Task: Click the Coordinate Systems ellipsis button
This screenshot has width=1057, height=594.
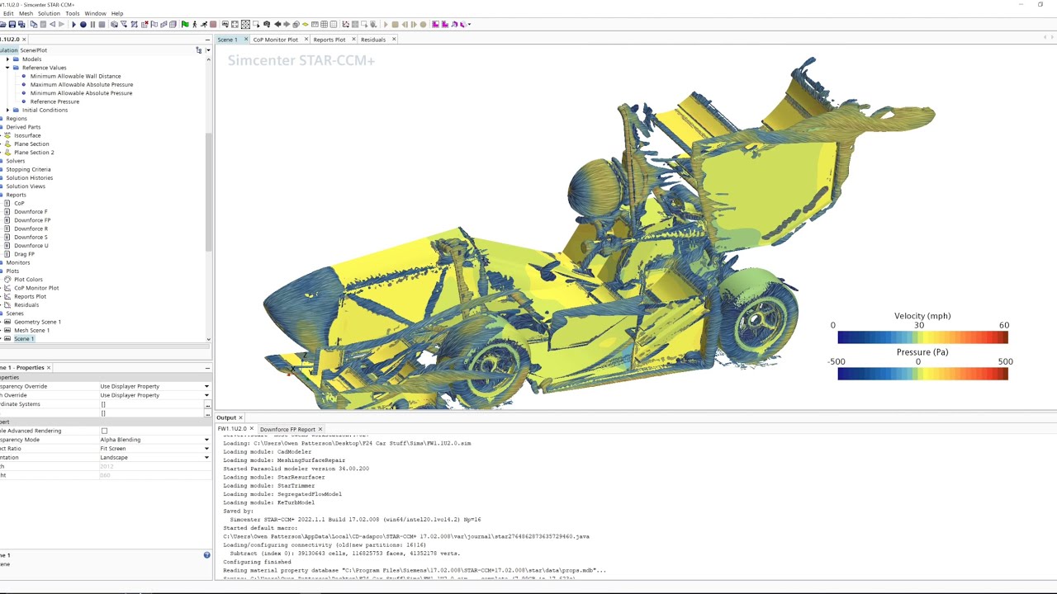Action: tap(207, 404)
